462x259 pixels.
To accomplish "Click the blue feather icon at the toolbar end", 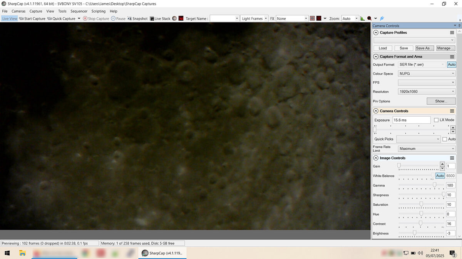I will click(382, 18).
